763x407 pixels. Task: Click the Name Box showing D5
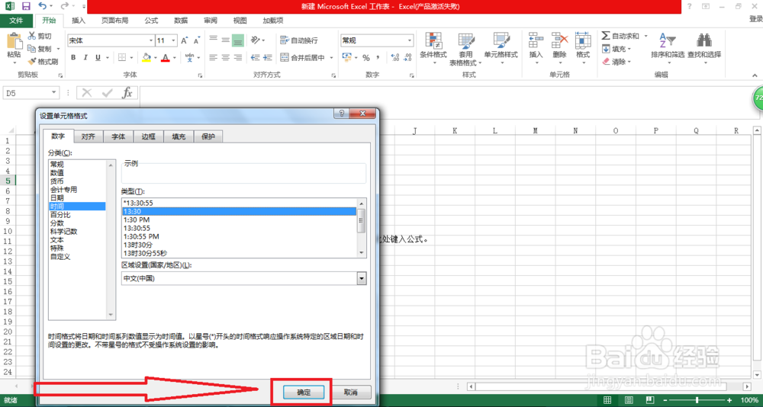coord(26,92)
